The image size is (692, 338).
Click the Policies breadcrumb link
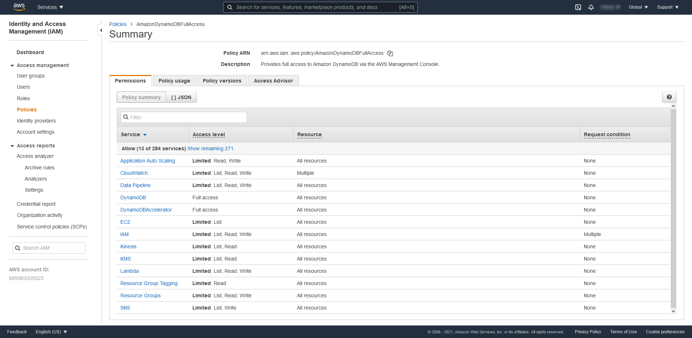pos(118,24)
